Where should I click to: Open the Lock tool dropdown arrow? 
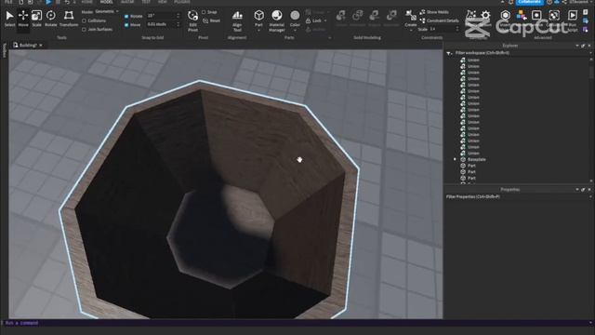pos(325,20)
